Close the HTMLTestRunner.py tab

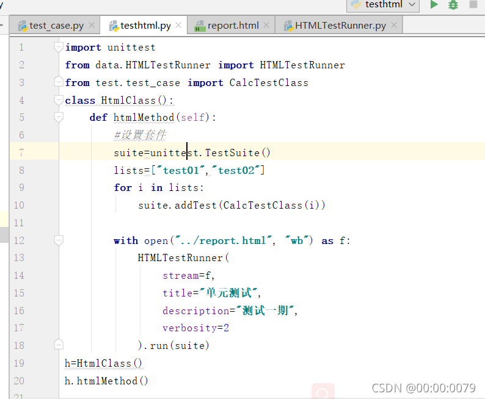[394, 25]
